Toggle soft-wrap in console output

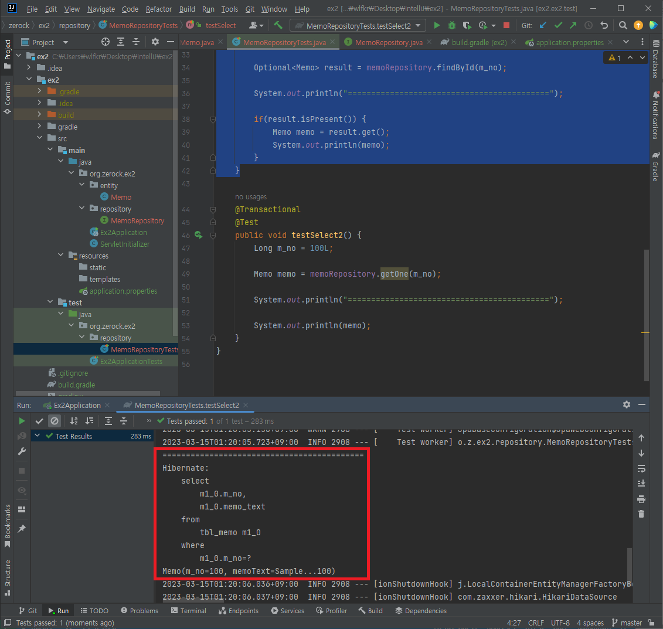pos(641,468)
